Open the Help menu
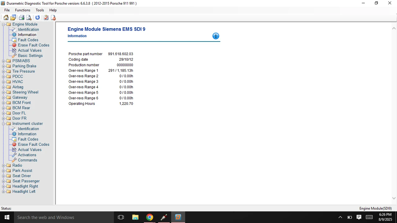Screen dimensions: 397x223 (x=53, y=10)
